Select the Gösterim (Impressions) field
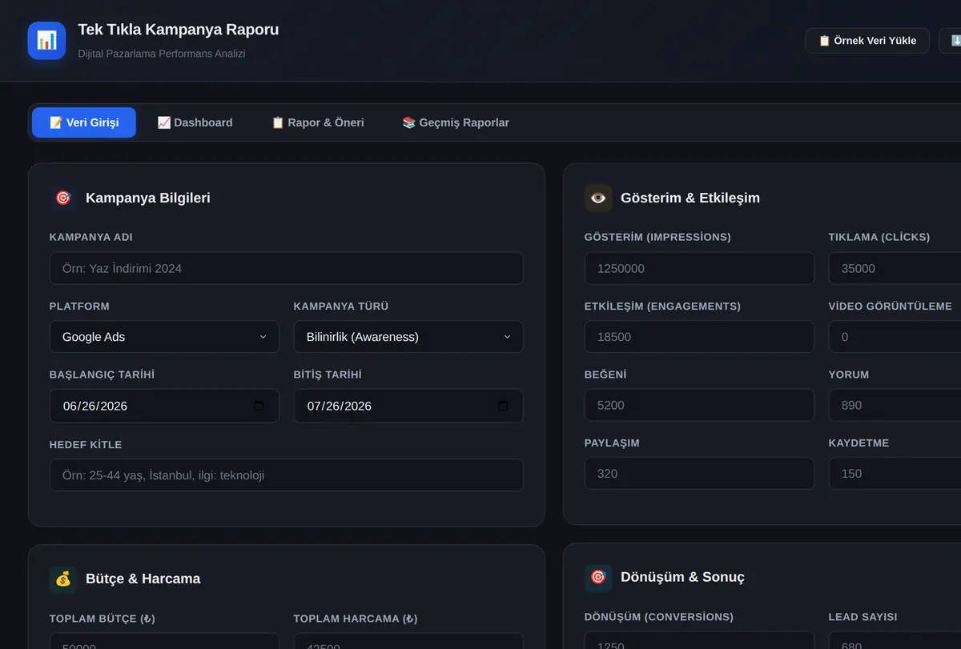The width and height of the screenshot is (961, 649). click(699, 269)
